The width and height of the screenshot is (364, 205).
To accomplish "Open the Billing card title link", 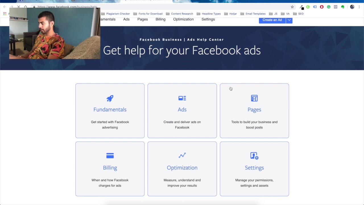I will point(110,168).
